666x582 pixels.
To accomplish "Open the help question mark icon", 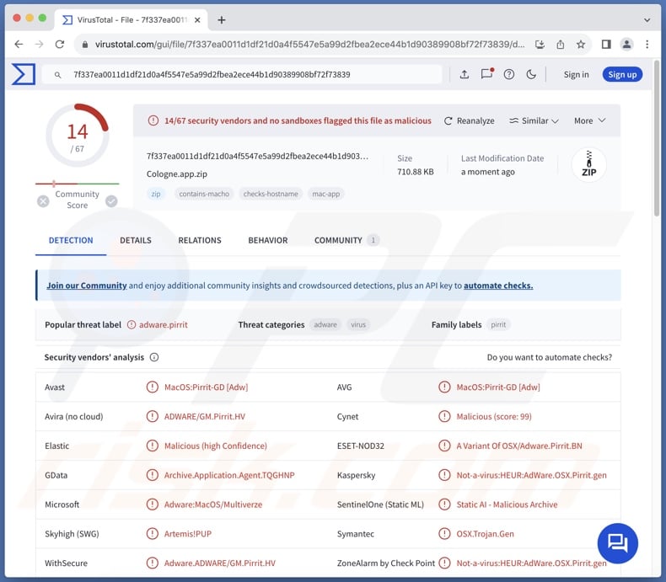I will click(509, 74).
